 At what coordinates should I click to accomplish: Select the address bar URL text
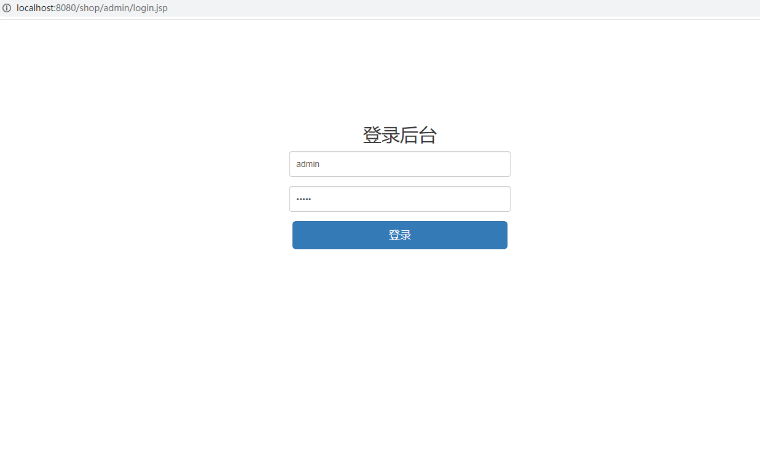[92, 8]
